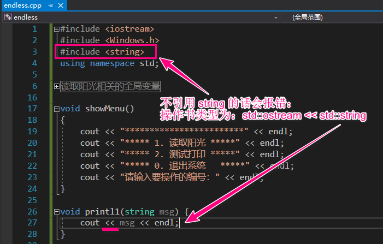383x244 pixels.
Task: Click the asterisk string on line 19
Action: pyautogui.click(x=184, y=130)
